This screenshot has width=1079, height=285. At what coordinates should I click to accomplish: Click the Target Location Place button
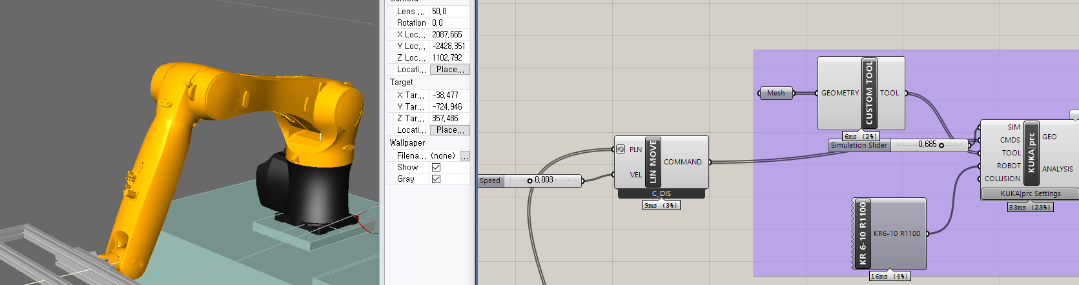pyautogui.click(x=449, y=130)
